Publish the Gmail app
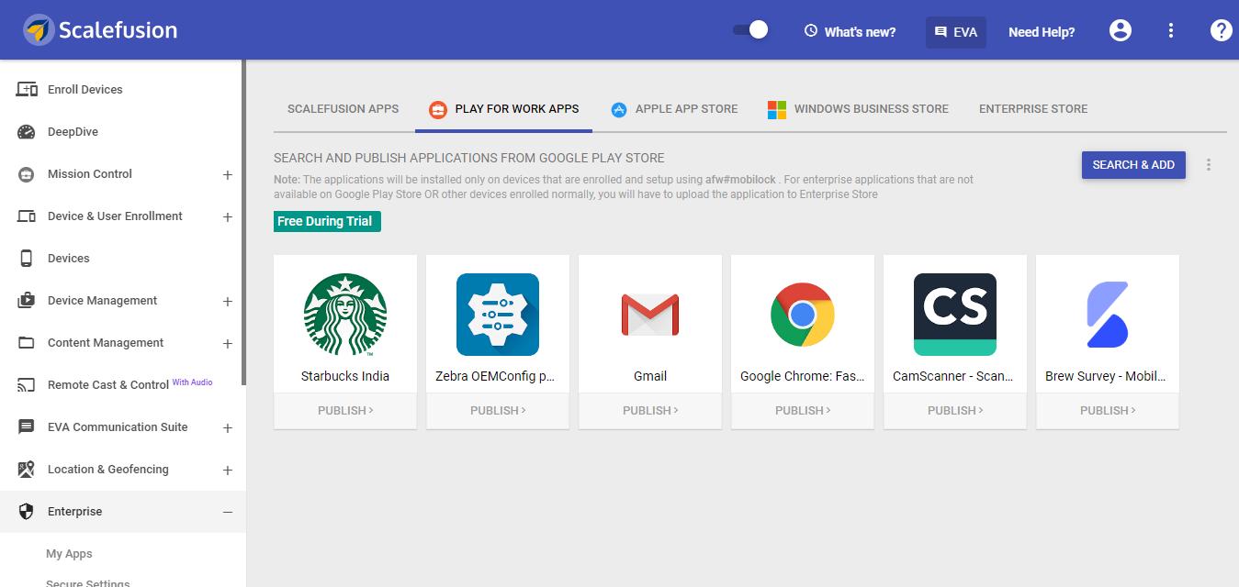The width and height of the screenshot is (1239, 587). pyautogui.click(x=650, y=411)
